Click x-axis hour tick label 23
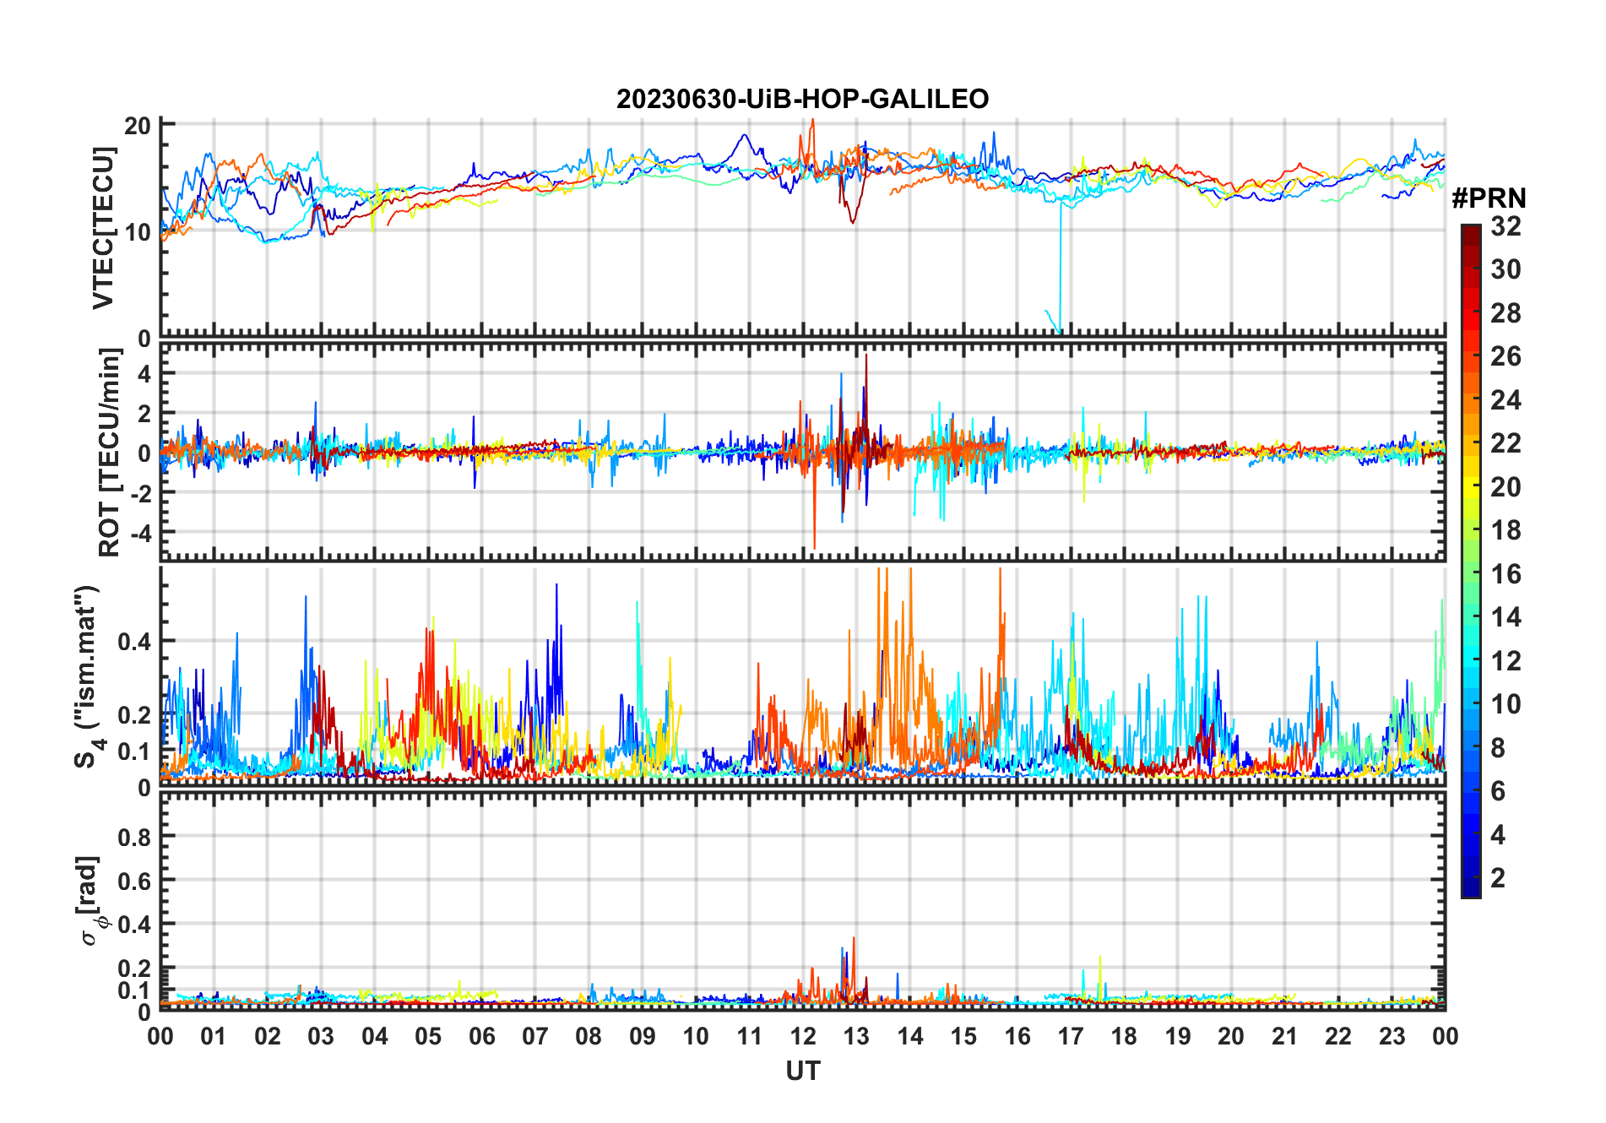 pyautogui.click(x=1392, y=1037)
